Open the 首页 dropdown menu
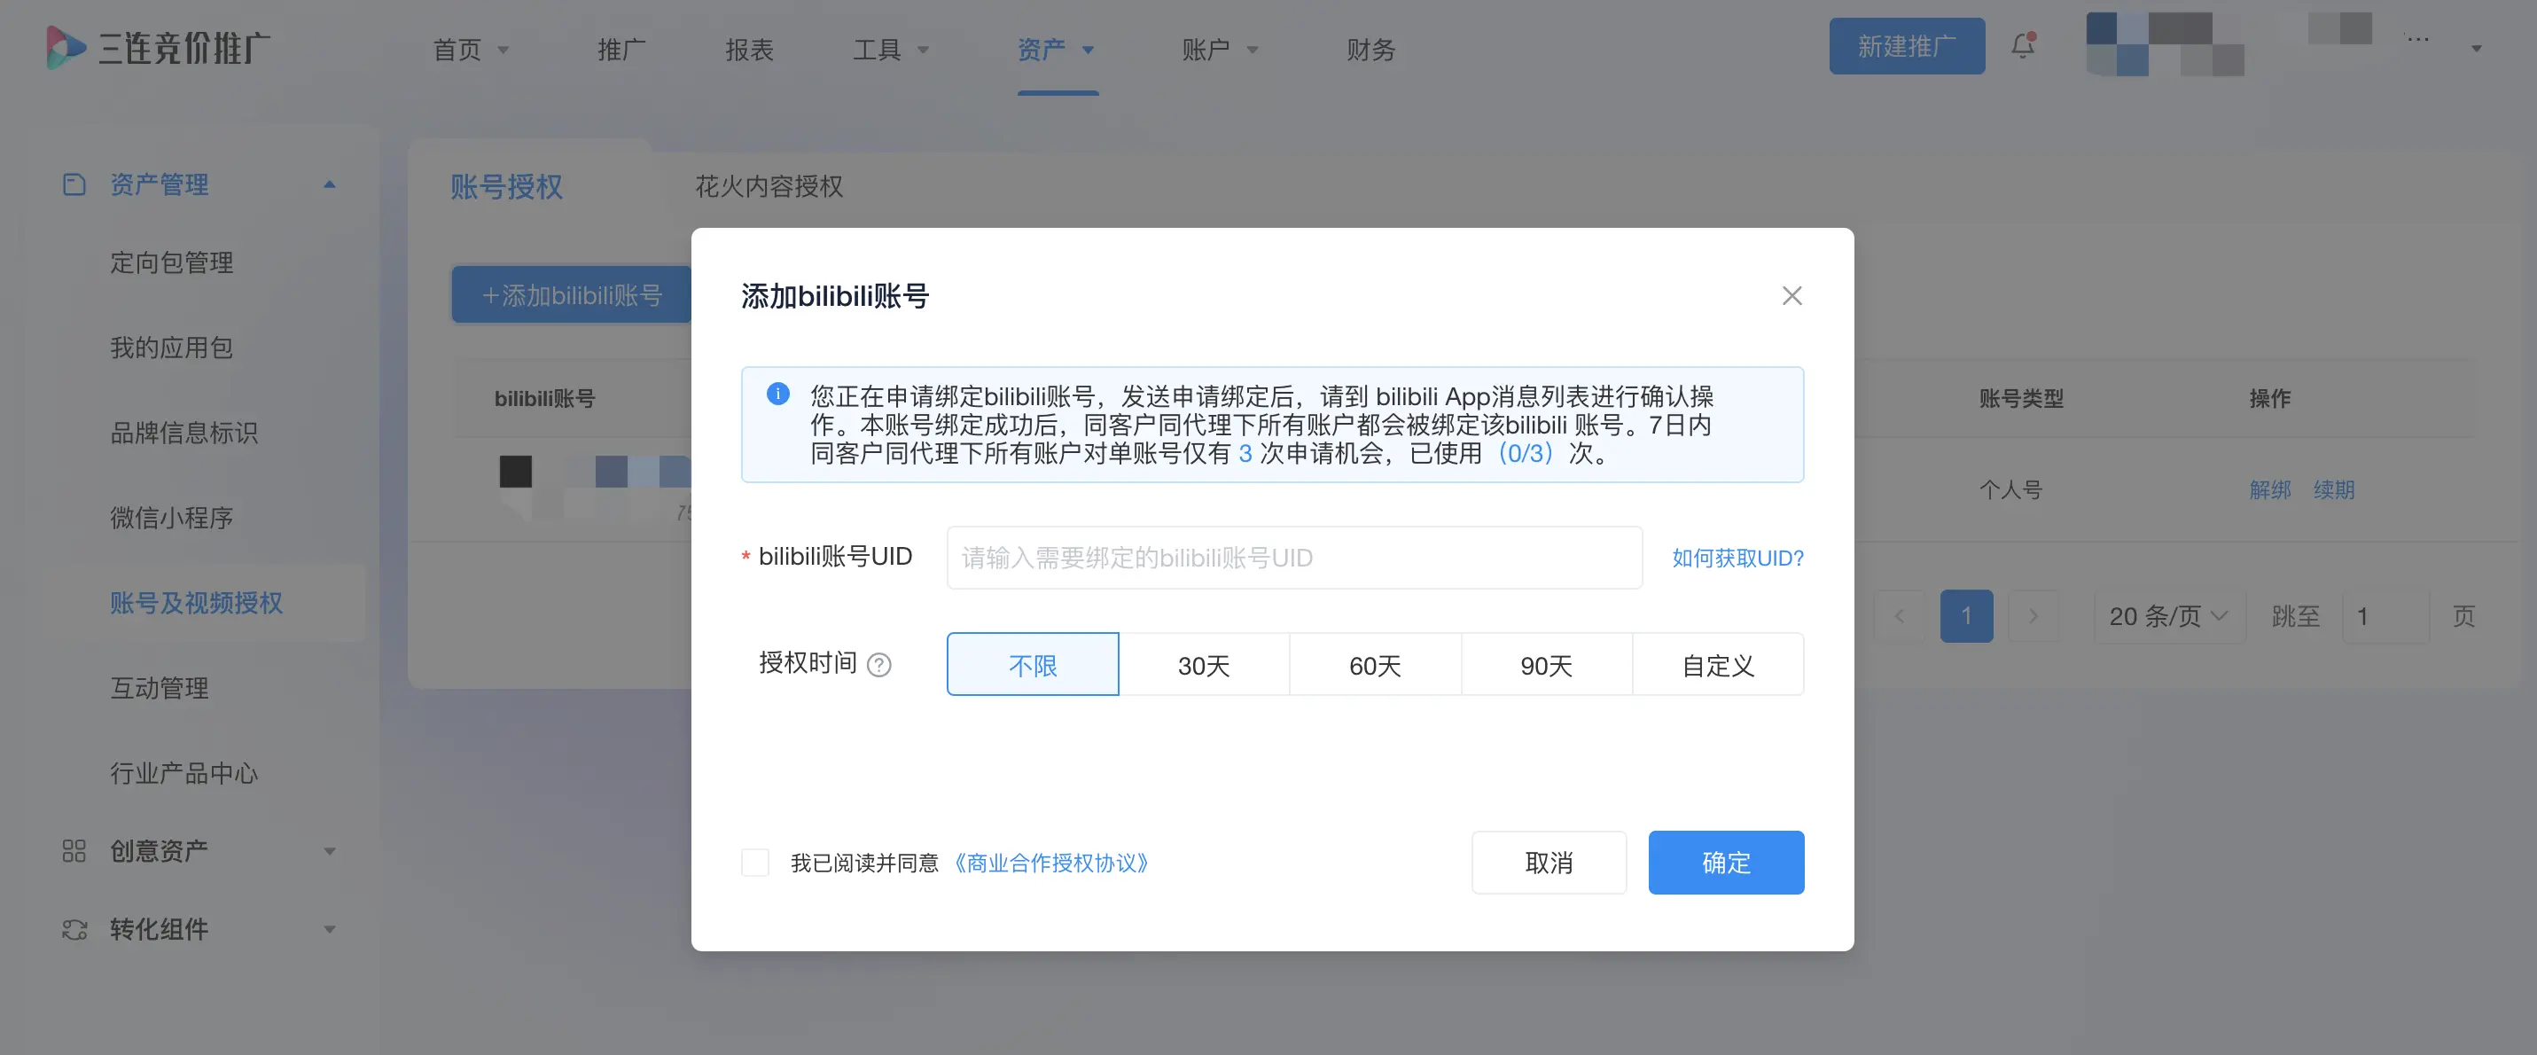 471,50
